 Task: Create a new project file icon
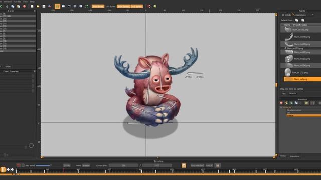pyautogui.click(x=32, y=6)
